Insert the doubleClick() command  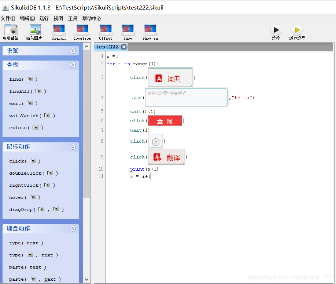[x=34, y=173]
